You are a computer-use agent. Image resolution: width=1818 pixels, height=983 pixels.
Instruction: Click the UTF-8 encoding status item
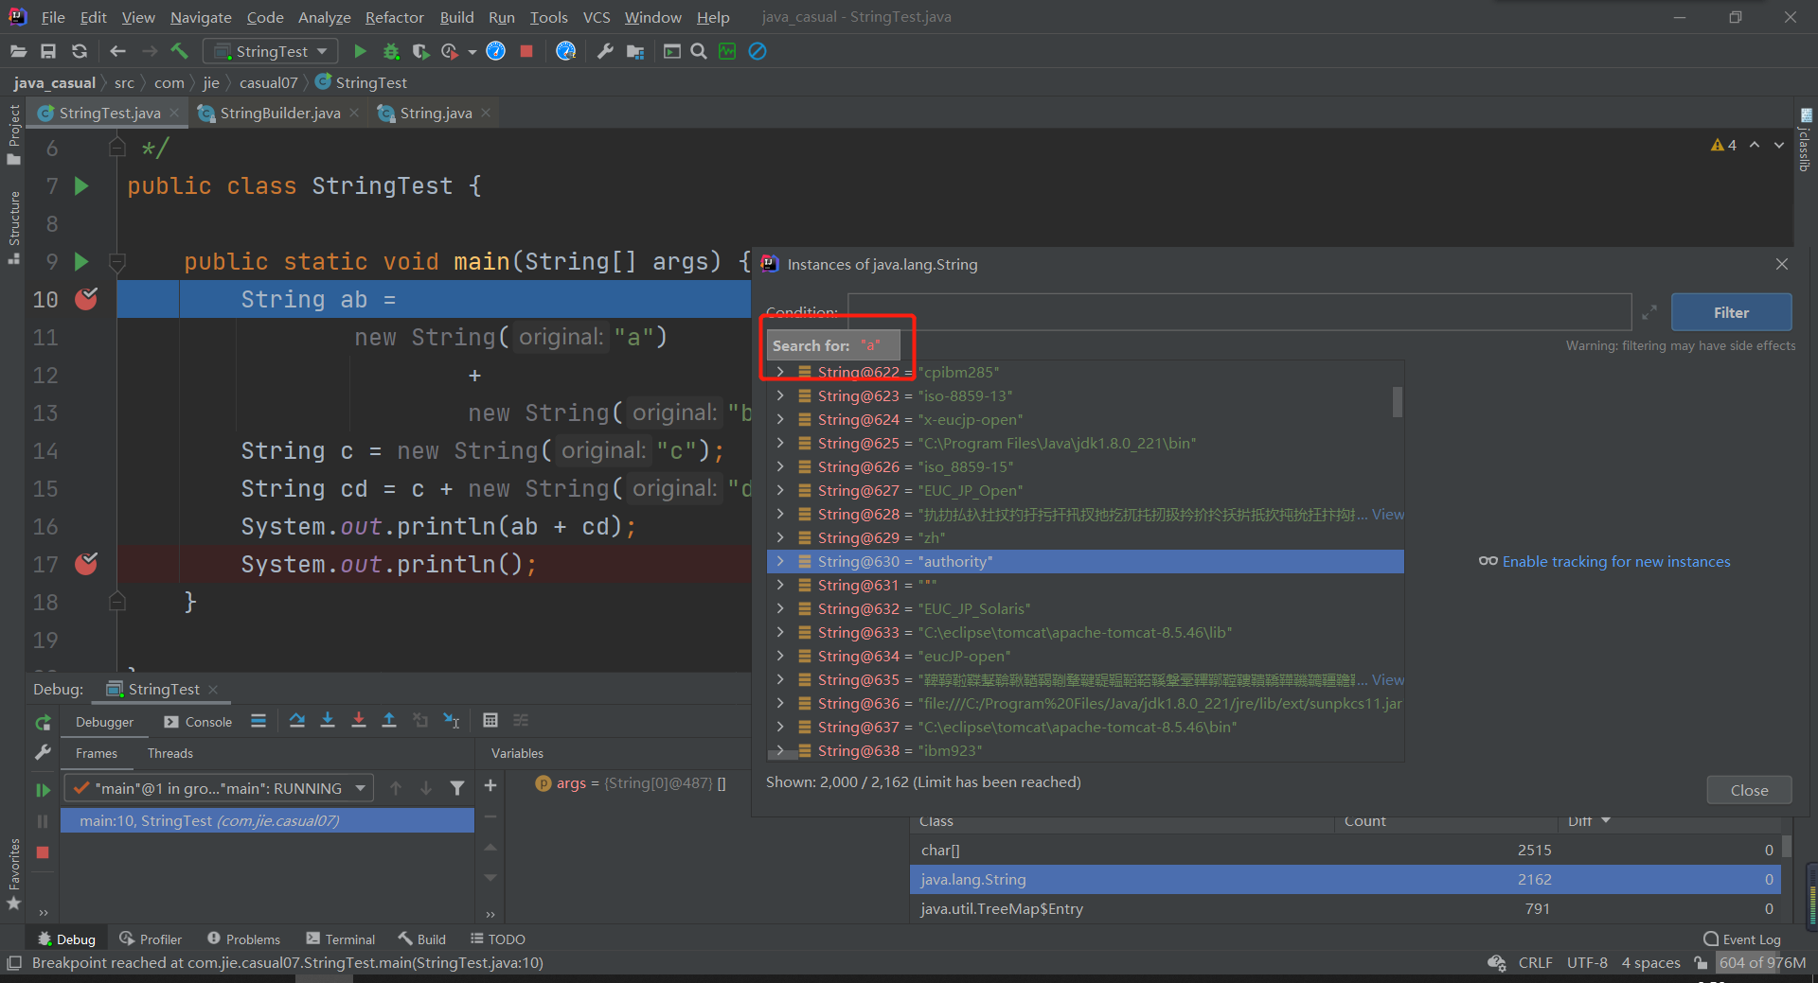[x=1587, y=962]
